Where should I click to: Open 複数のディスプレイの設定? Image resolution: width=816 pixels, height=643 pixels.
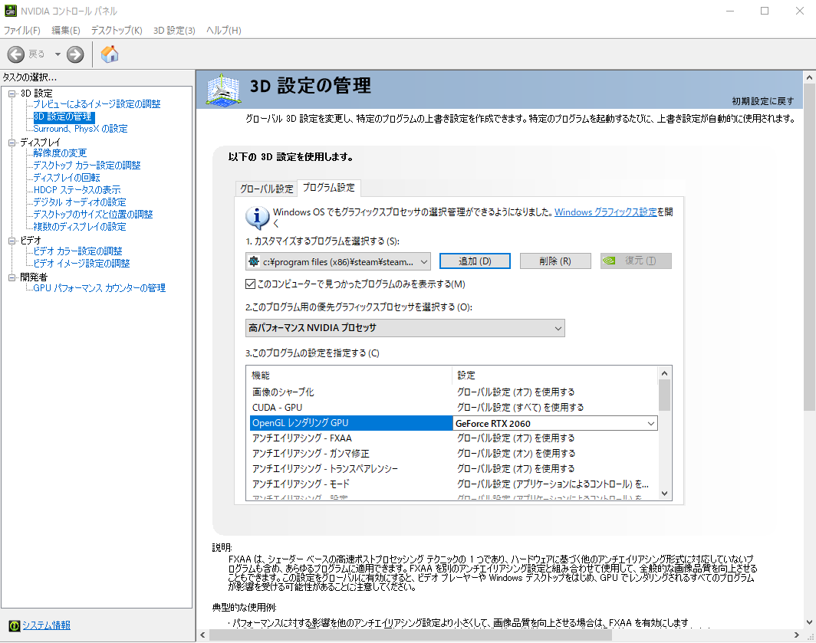click(x=80, y=227)
